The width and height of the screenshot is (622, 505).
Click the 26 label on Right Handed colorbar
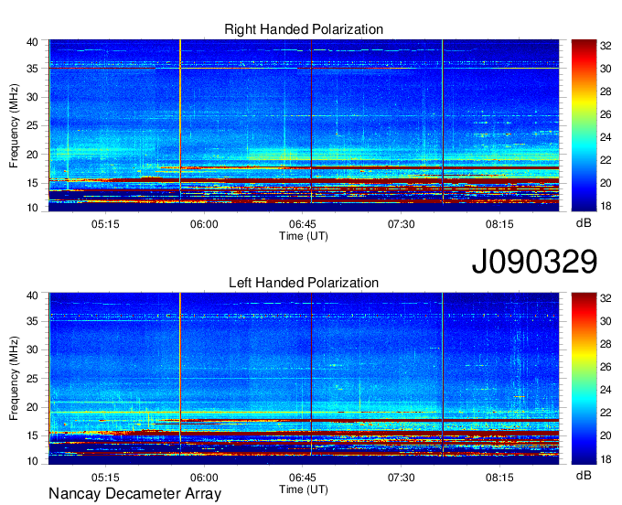(x=606, y=114)
